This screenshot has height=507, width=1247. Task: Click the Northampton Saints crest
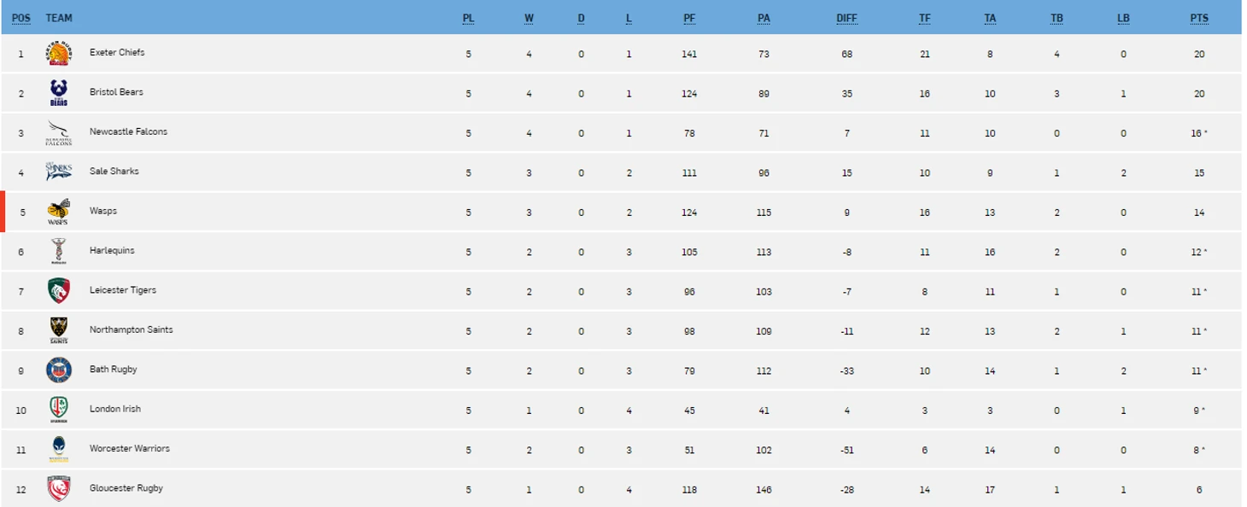pos(59,330)
